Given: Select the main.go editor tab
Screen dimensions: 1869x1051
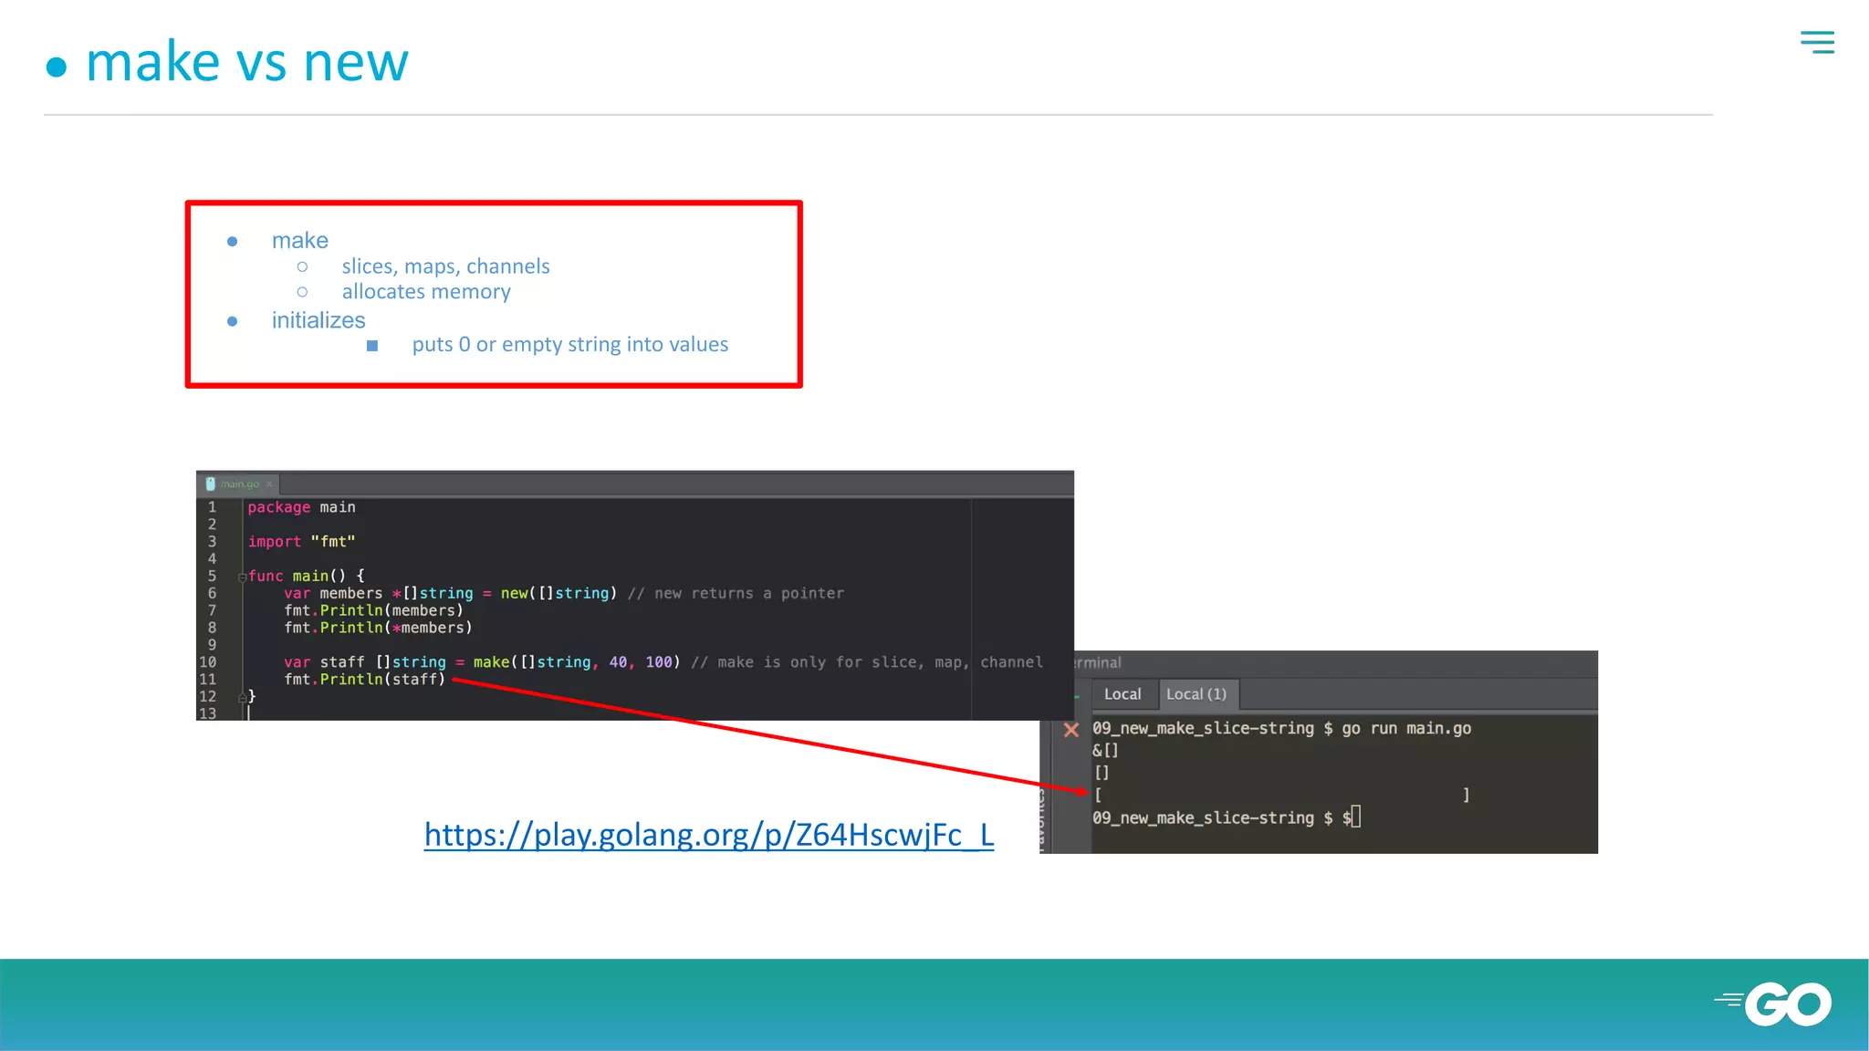Looking at the screenshot, I should (x=239, y=484).
